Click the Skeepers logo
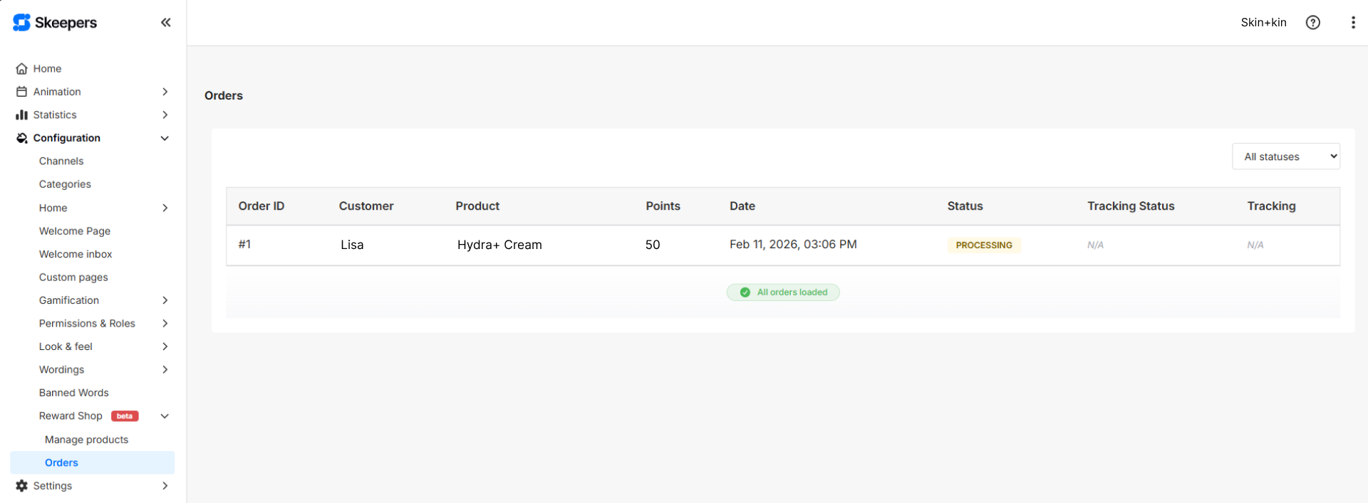This screenshot has height=503, width=1368. click(x=55, y=23)
